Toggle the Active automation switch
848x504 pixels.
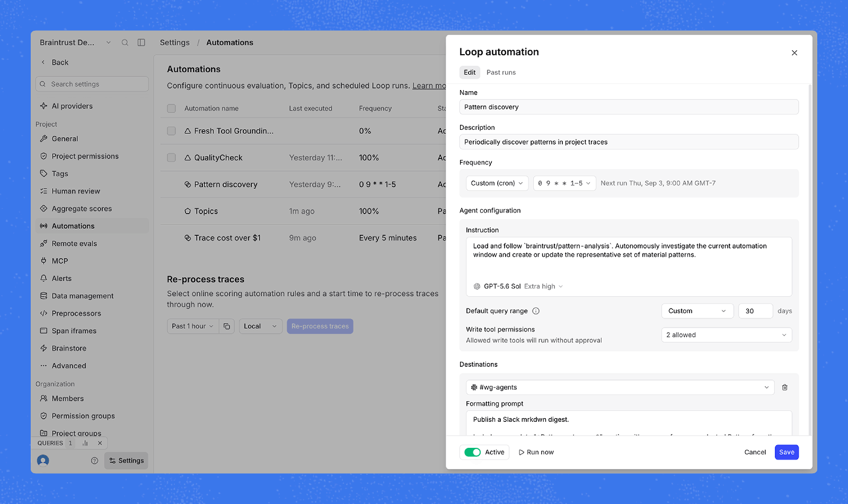(472, 452)
